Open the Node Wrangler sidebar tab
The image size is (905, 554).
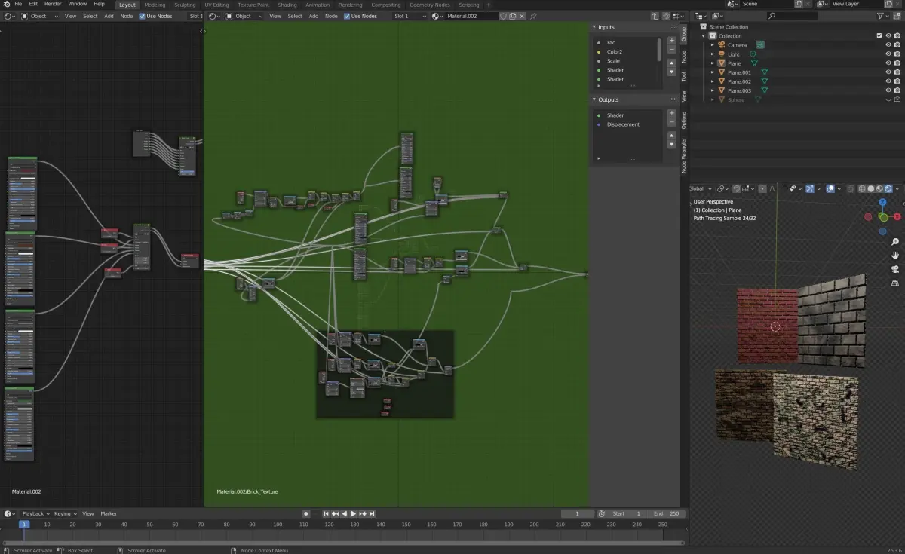[683, 156]
